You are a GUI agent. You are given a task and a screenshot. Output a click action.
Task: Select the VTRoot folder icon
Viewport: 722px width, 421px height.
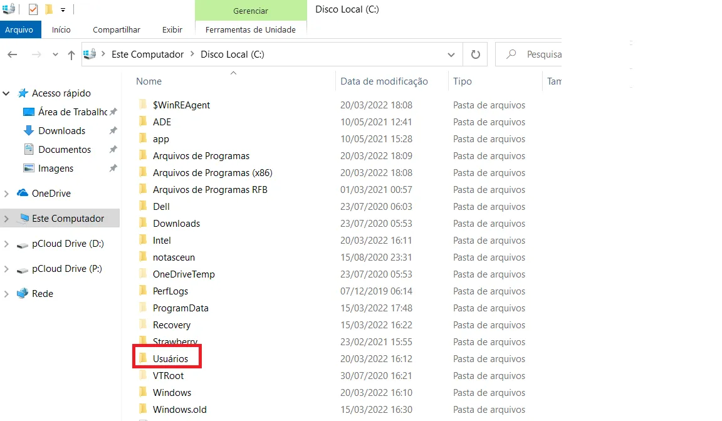[143, 375]
